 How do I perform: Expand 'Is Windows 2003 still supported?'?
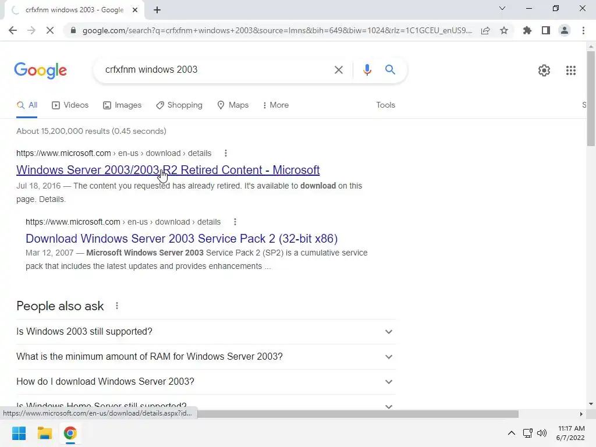206,332
